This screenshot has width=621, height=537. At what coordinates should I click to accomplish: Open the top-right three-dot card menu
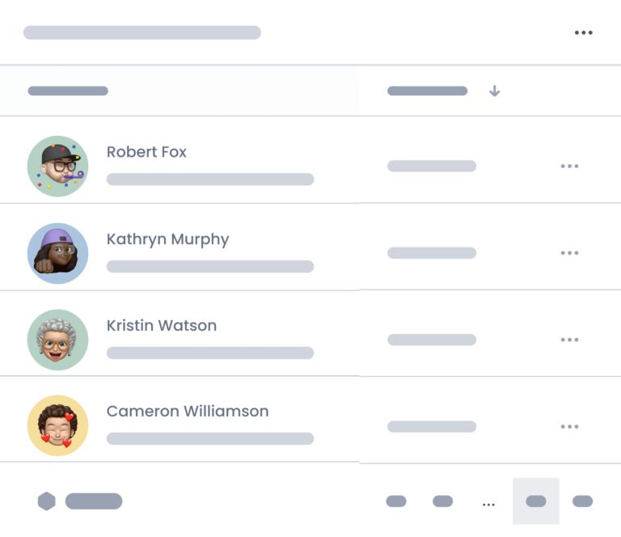point(583,33)
